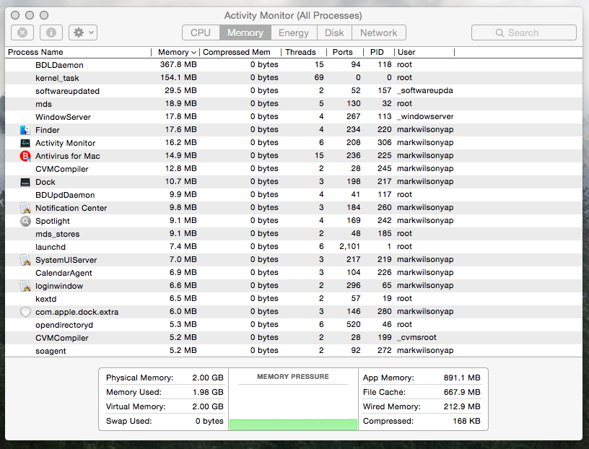
Task: Sort by Threads column header
Action: [304, 52]
